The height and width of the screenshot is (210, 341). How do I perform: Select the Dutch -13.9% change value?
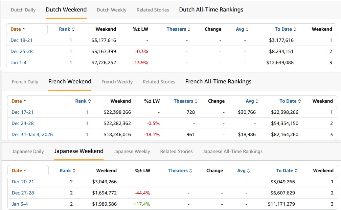140,63
